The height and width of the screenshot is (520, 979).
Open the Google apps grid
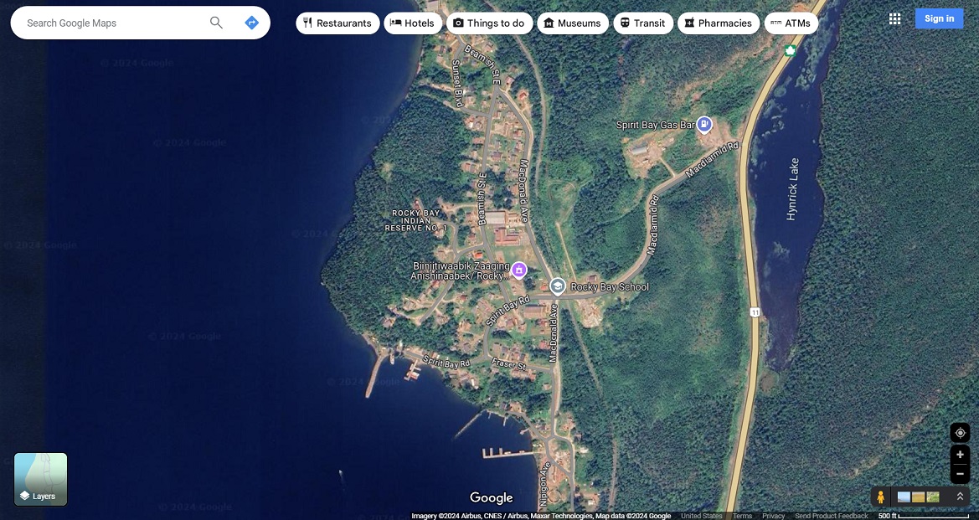(894, 18)
